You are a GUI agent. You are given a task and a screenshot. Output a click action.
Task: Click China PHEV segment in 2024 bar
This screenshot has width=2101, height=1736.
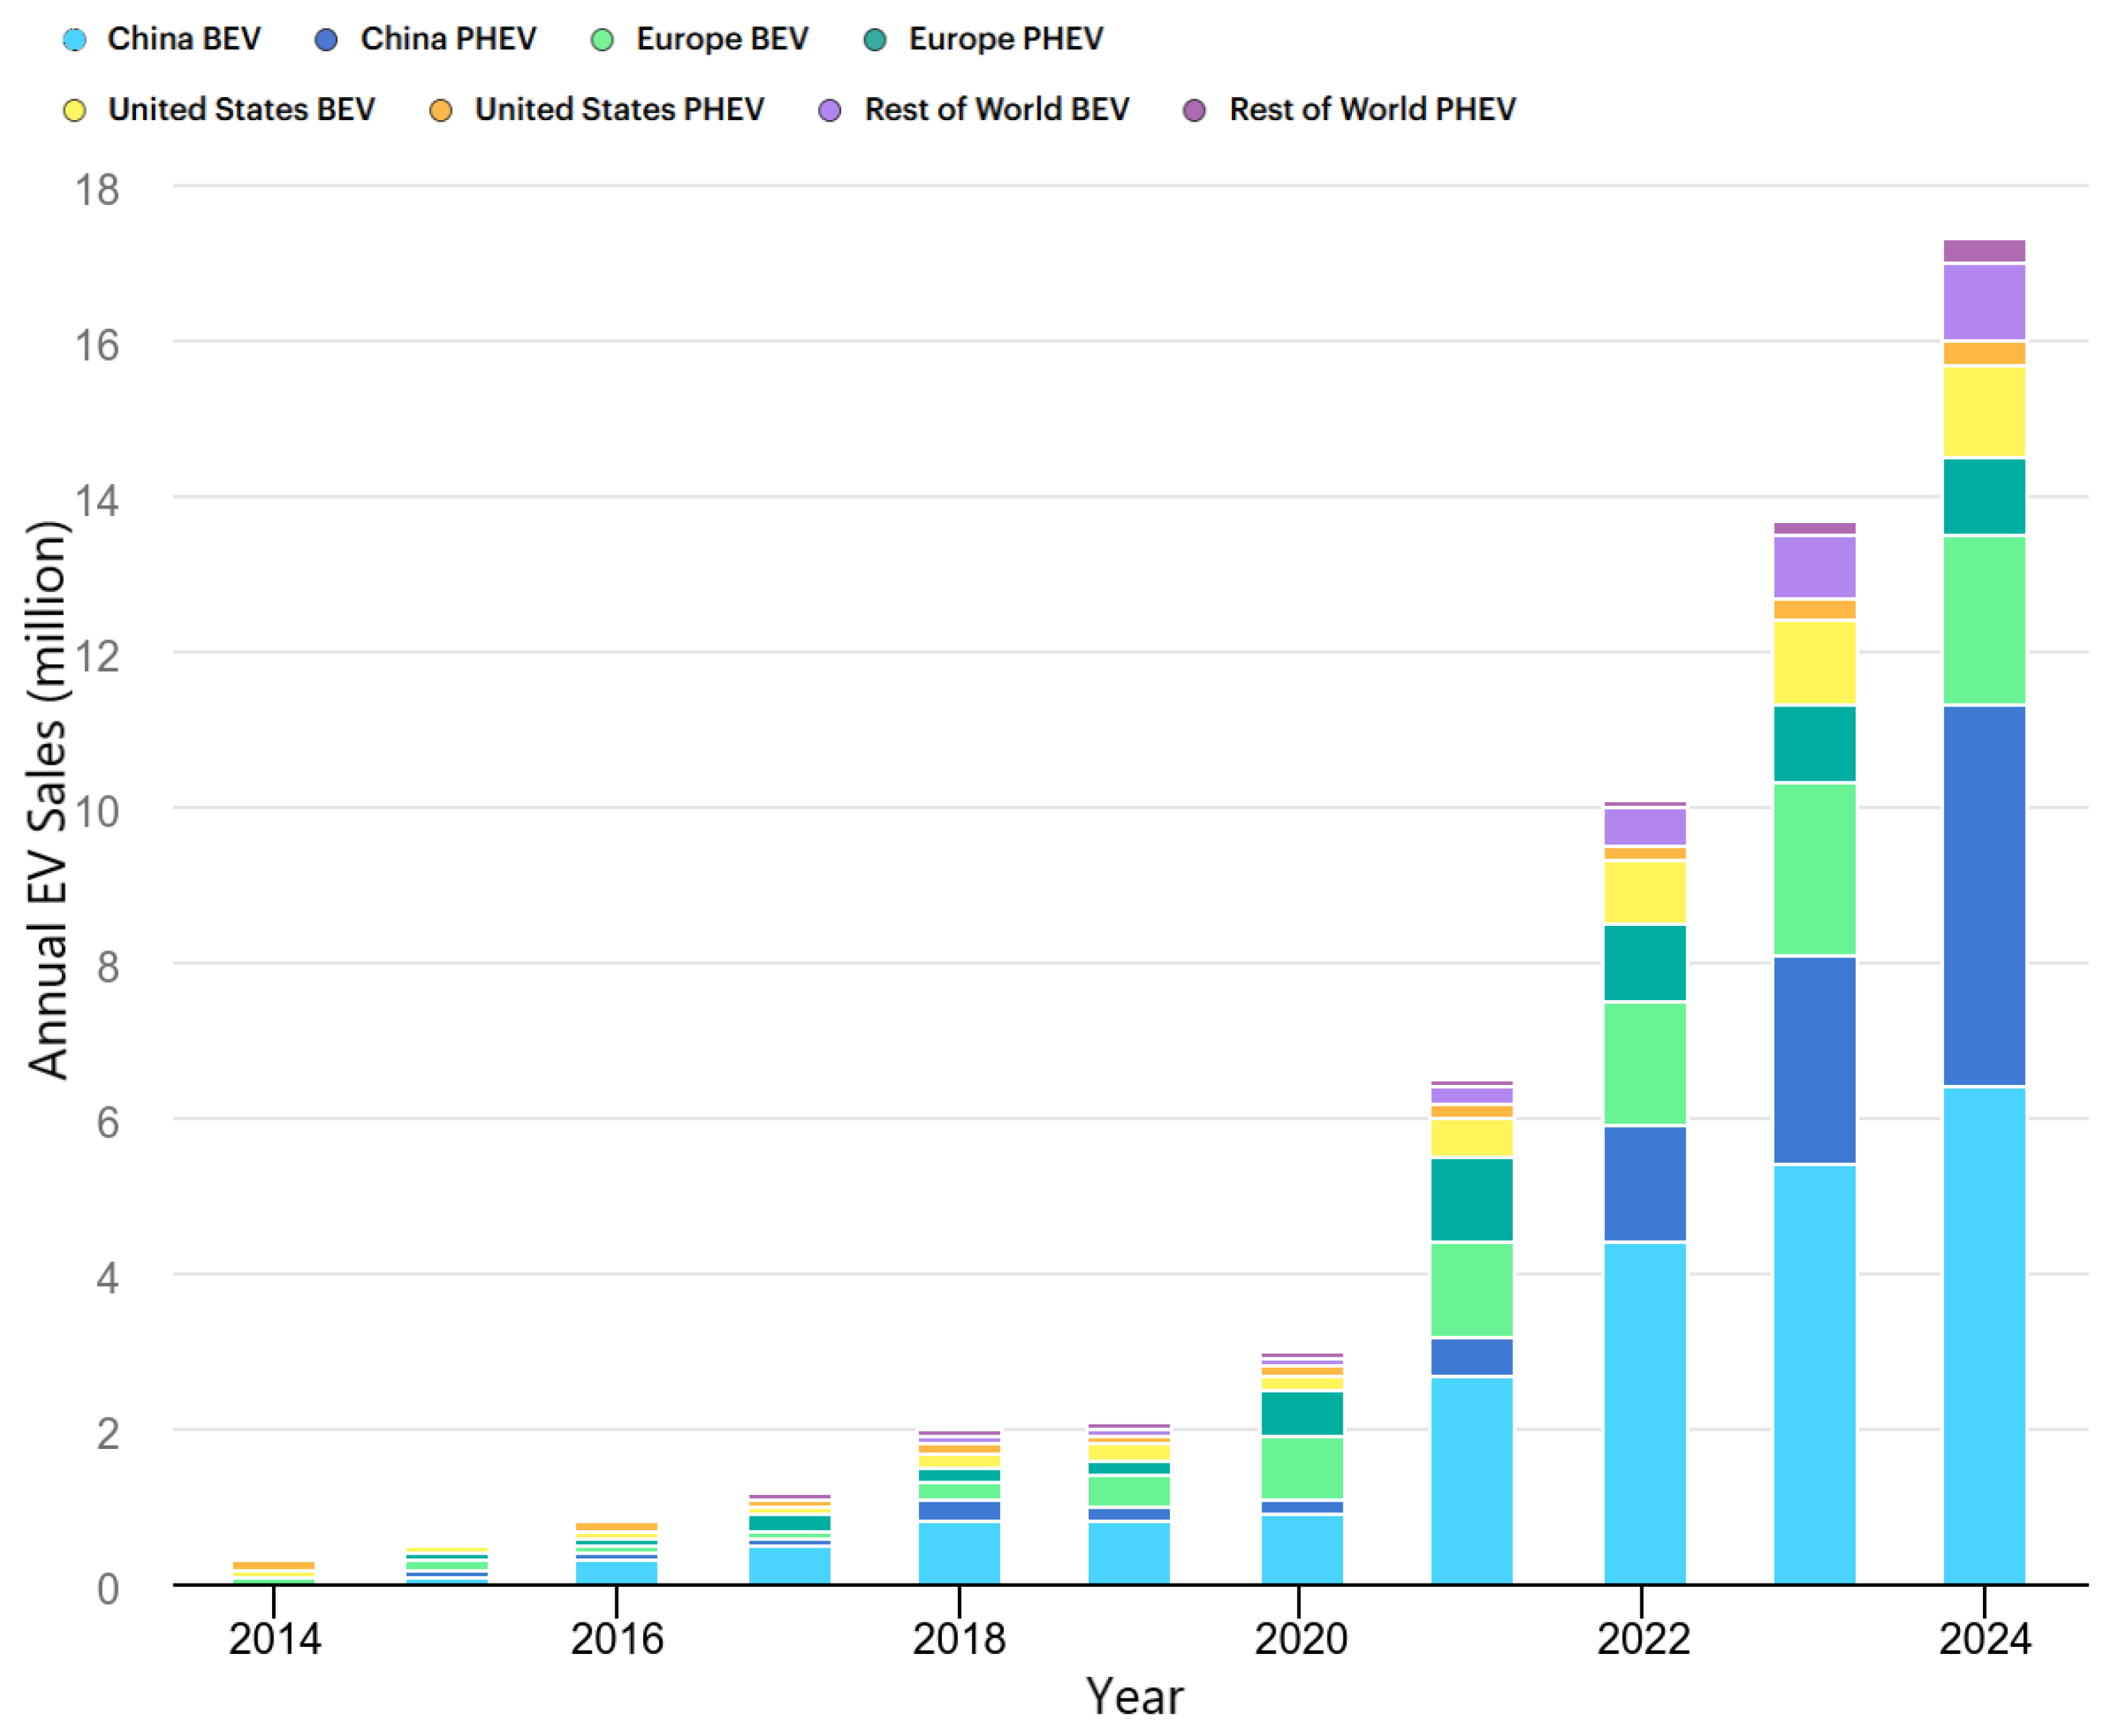tap(1984, 896)
